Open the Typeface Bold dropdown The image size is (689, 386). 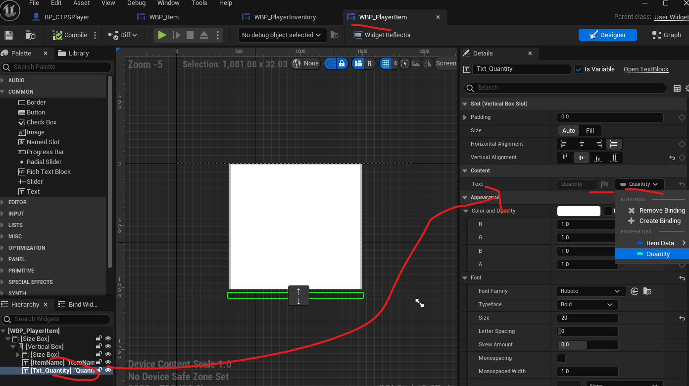point(588,305)
